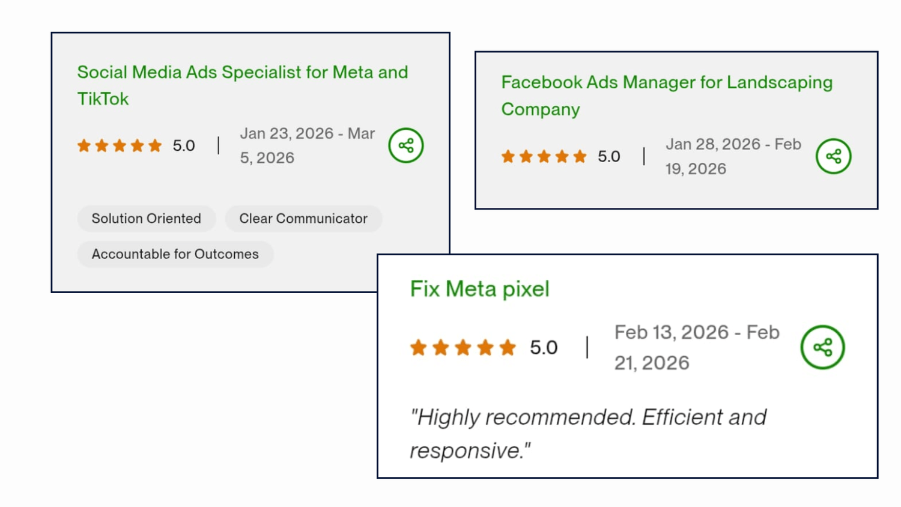The image size is (901, 507).
Task: Click the Jan 28, 2026 - Feb 19, 2026 date
Action: coord(732,156)
